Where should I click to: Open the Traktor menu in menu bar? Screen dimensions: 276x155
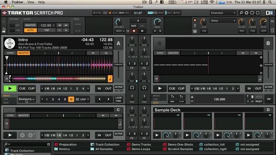[x=17, y=2]
